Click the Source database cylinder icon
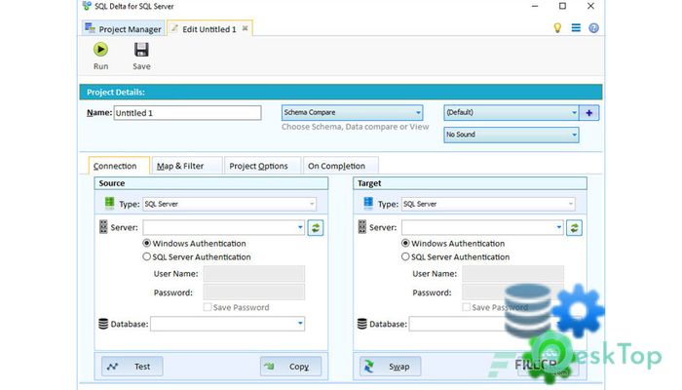 tap(103, 324)
